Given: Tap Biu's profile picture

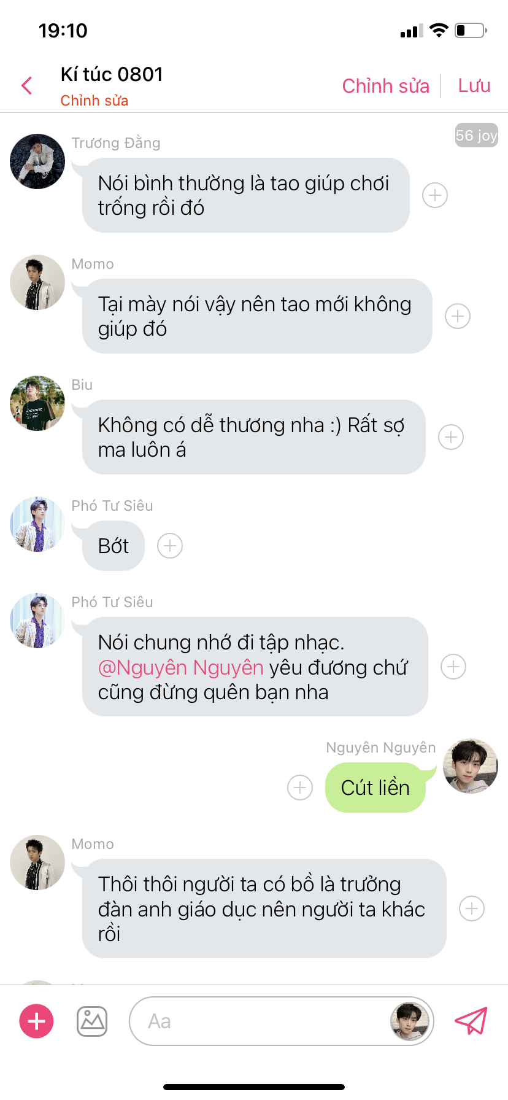Looking at the screenshot, I should (x=37, y=403).
